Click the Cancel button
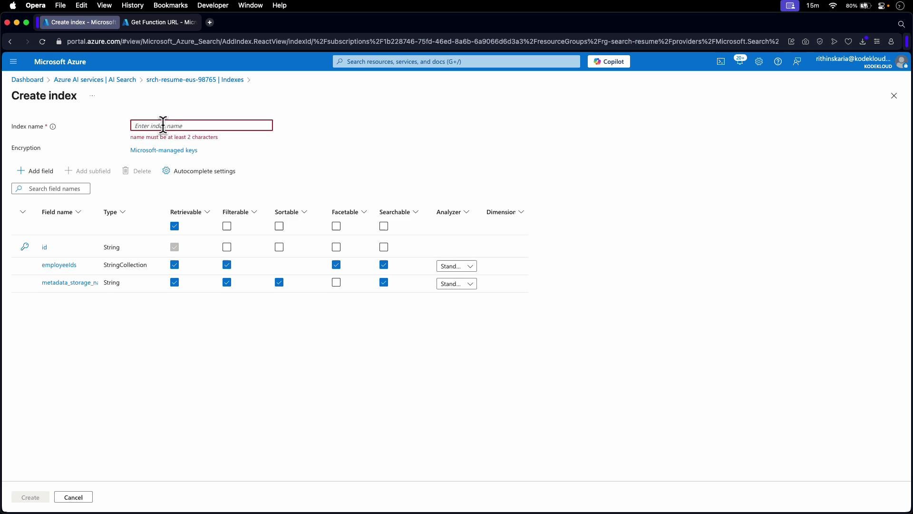Image resolution: width=913 pixels, height=514 pixels. click(x=73, y=497)
